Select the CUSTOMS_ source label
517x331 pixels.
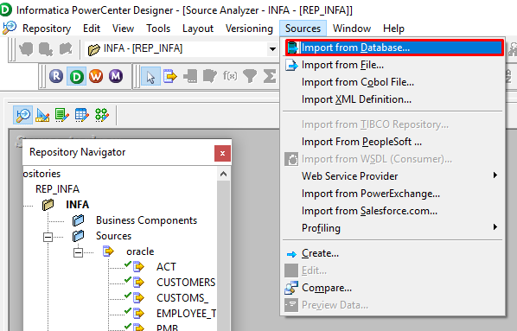pos(182,297)
